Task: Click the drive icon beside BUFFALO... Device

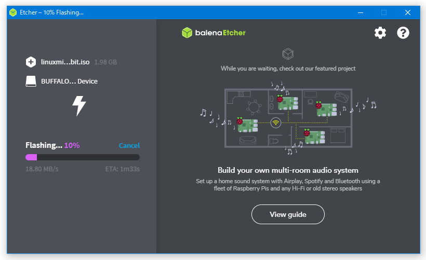Action: tap(31, 81)
